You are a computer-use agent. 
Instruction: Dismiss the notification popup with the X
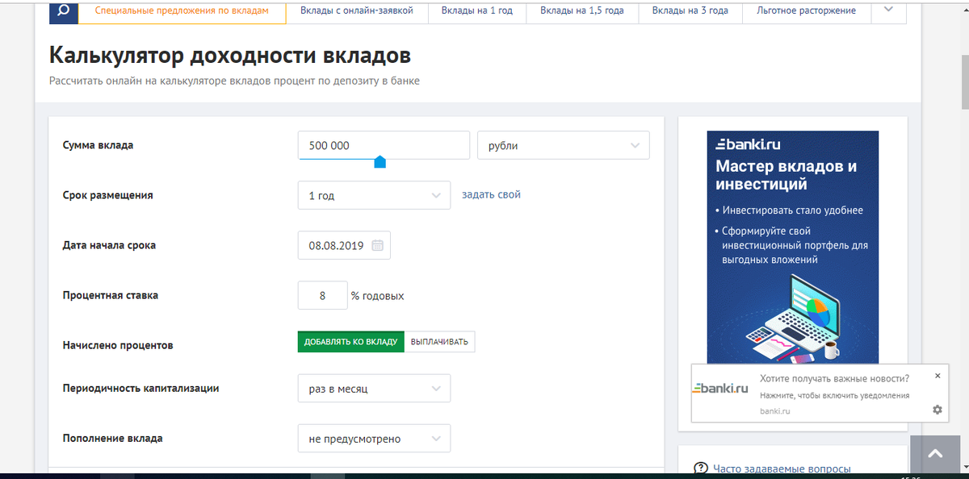tap(938, 376)
